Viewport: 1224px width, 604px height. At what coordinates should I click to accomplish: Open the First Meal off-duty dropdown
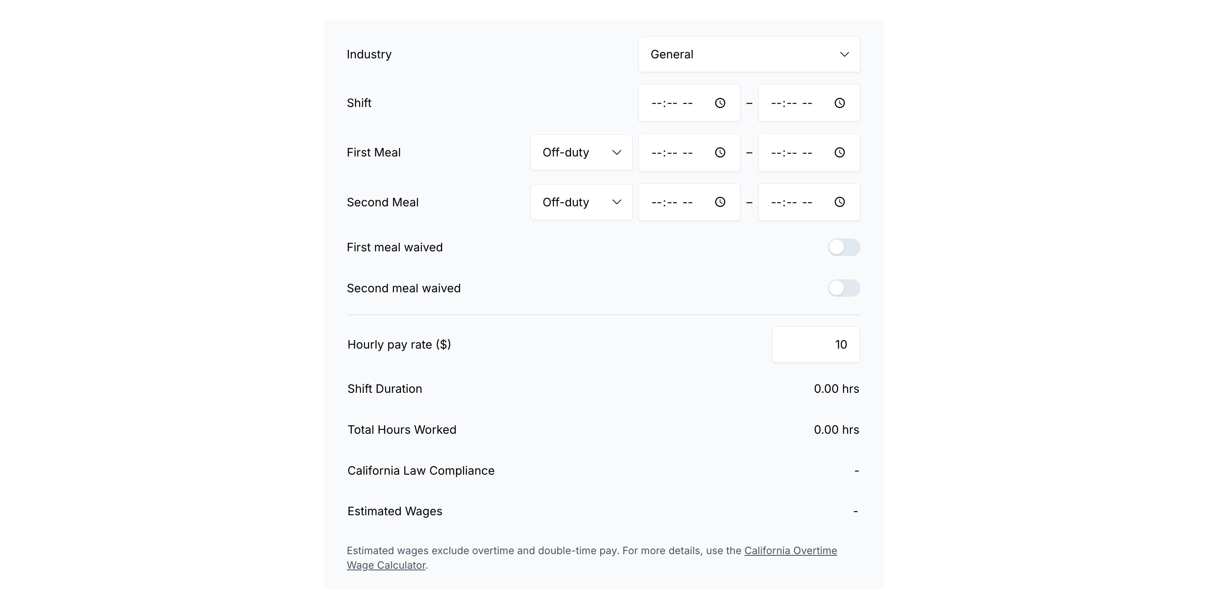(x=581, y=152)
